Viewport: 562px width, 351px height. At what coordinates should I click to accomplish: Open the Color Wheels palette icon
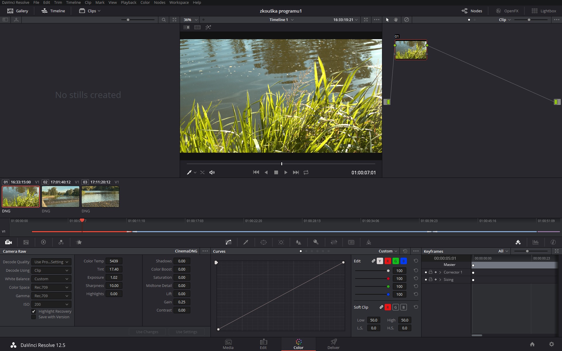(x=43, y=242)
